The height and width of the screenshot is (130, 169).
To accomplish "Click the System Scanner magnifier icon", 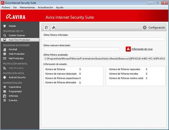I will coord(4,35).
